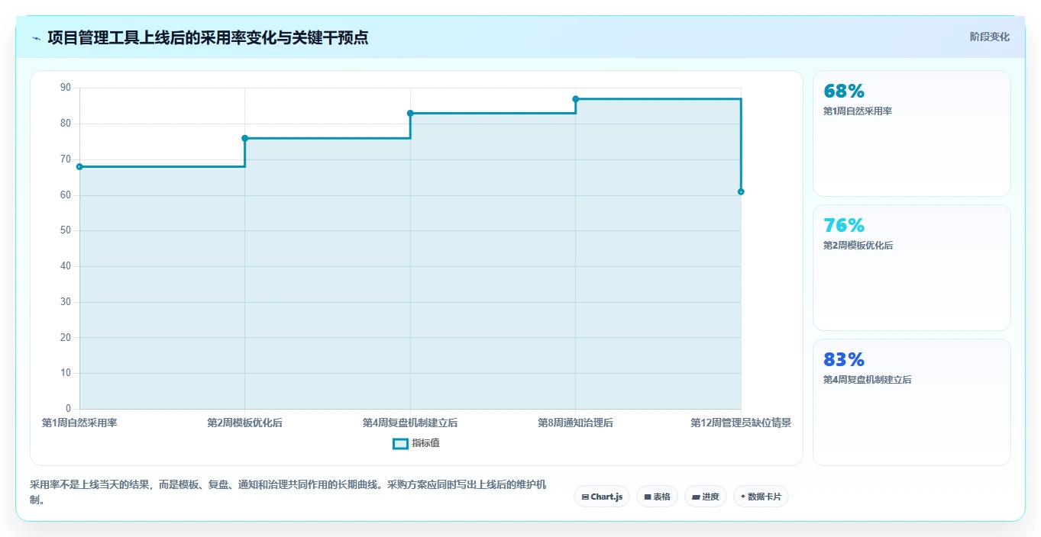Select the 数据卡片 tag chip
Image resolution: width=1041 pixels, height=537 pixels.
[761, 497]
